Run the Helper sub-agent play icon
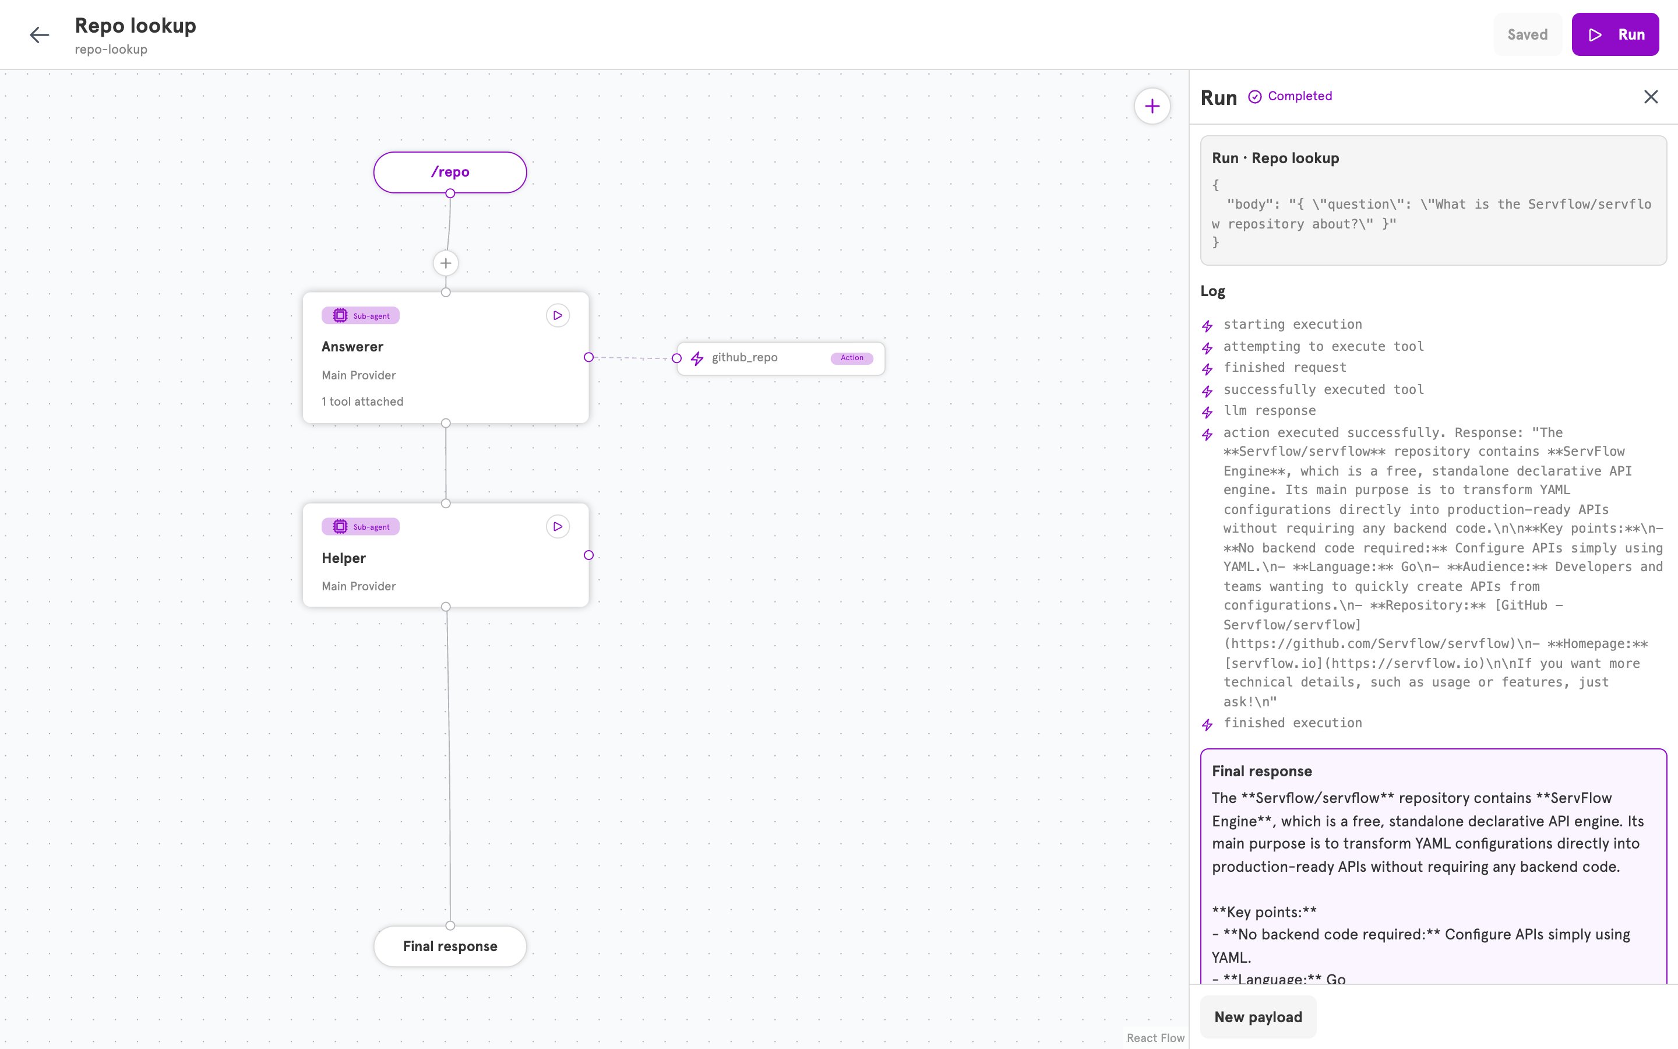Viewport: 1678px width, 1049px height. click(x=558, y=527)
